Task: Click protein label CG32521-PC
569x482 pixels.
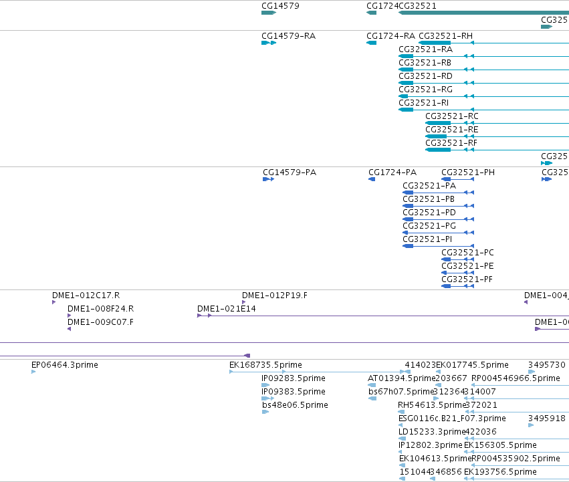Action: pos(467,253)
